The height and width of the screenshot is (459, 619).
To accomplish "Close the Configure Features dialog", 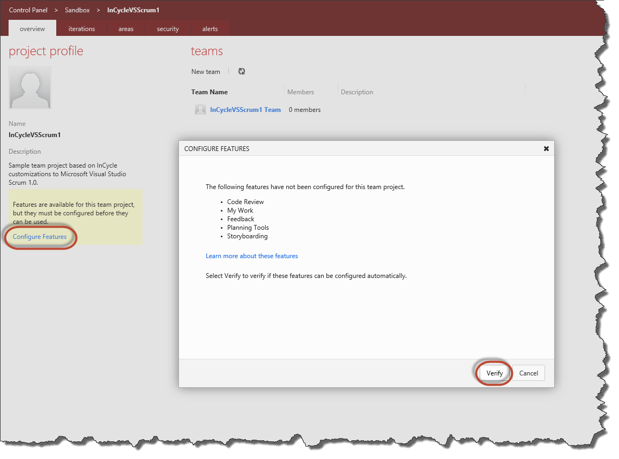I will [546, 149].
